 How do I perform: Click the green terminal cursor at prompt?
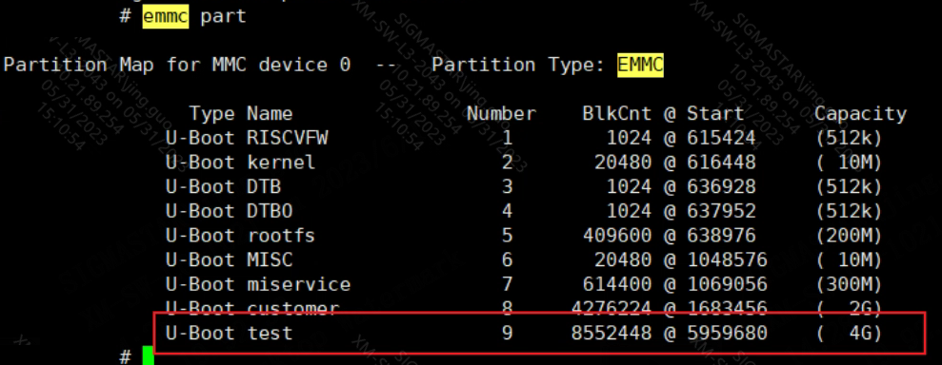pos(149,356)
